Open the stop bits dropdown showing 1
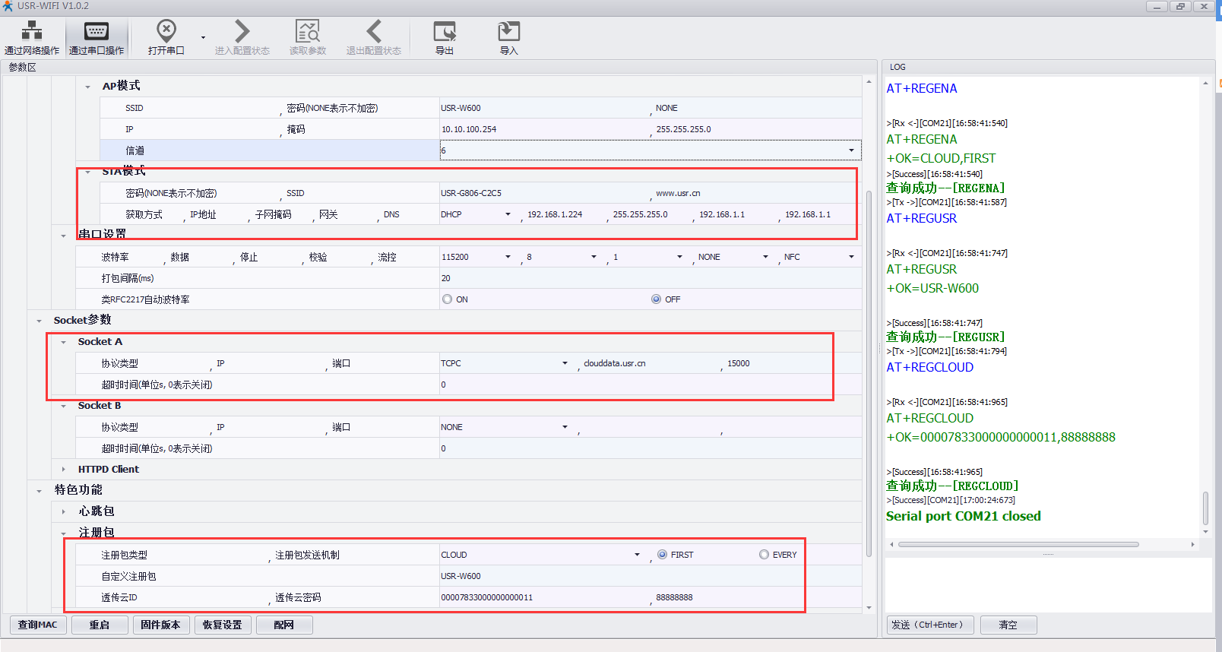The width and height of the screenshot is (1222, 652). coord(679,257)
